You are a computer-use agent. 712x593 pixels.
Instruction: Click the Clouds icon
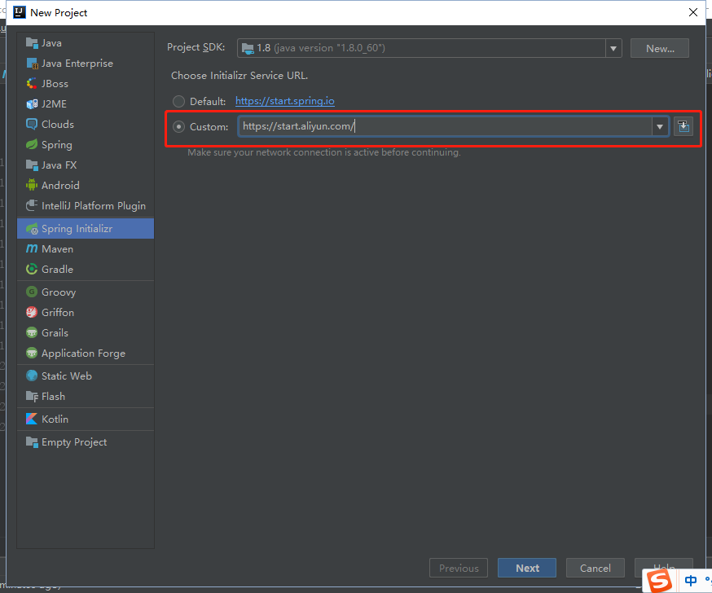click(32, 124)
